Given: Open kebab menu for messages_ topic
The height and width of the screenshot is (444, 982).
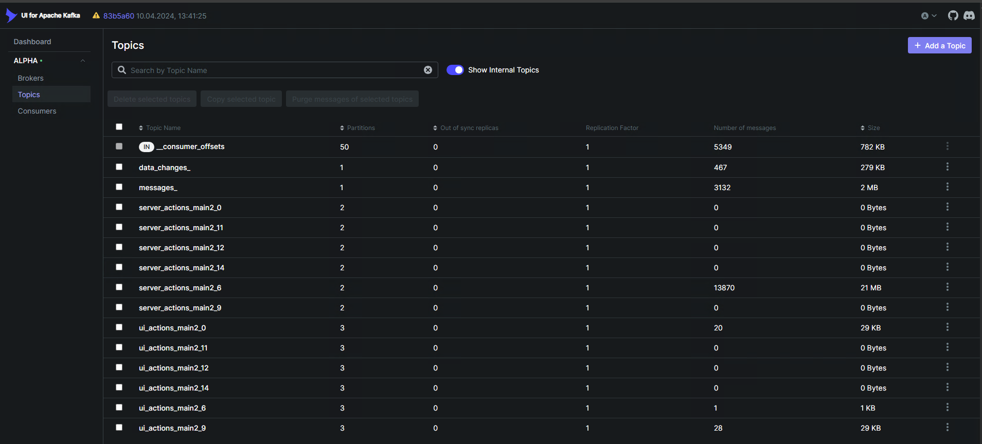Looking at the screenshot, I should 947,187.
